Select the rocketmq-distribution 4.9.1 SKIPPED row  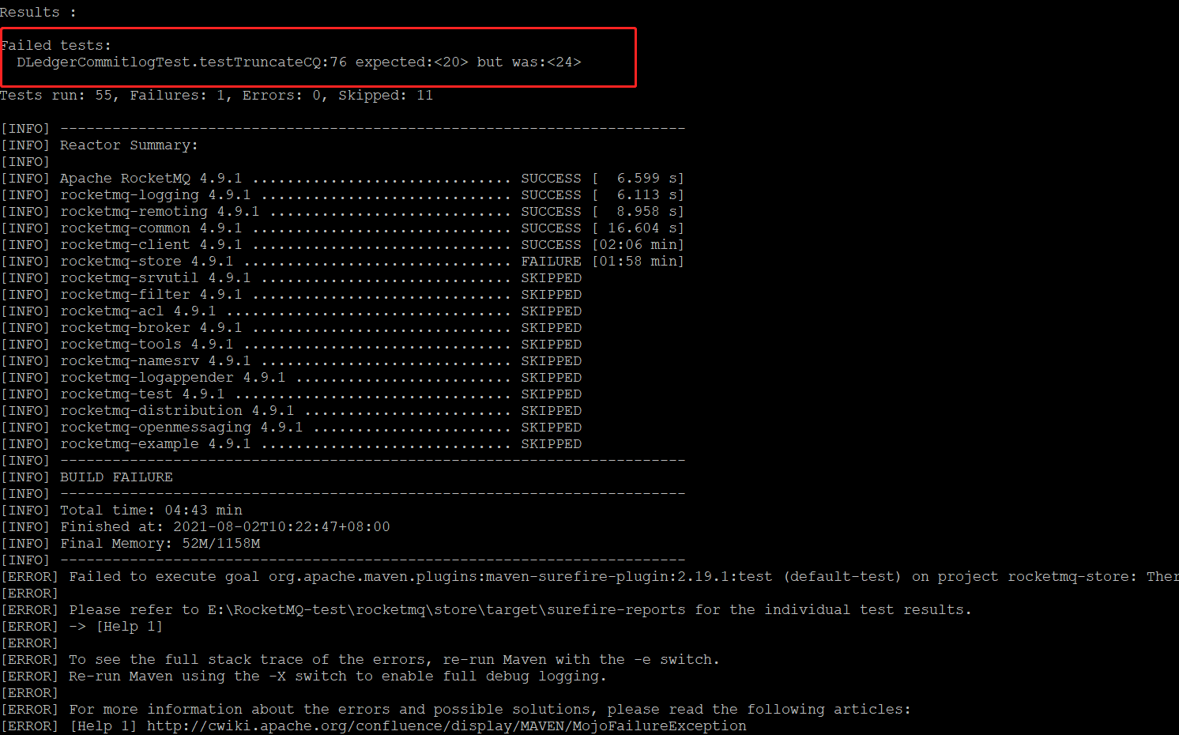point(291,411)
